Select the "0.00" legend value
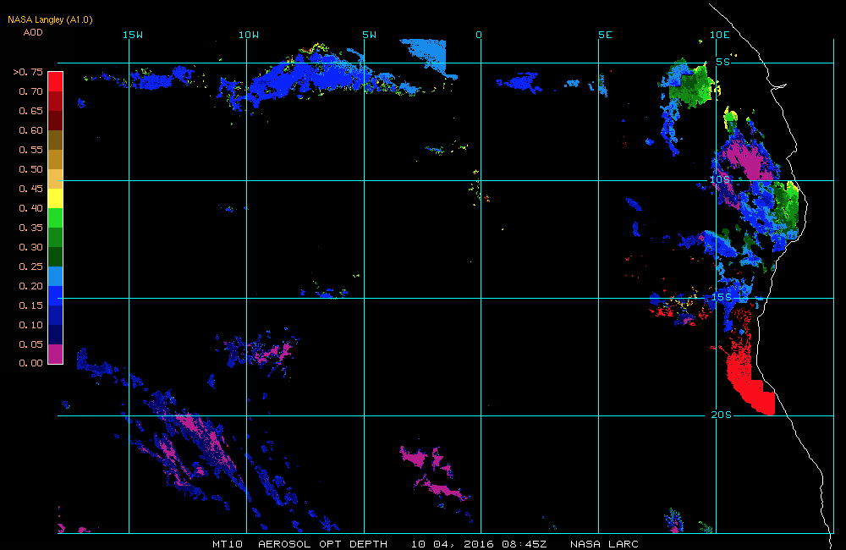Screen dimensions: 846x550 [x=30, y=363]
